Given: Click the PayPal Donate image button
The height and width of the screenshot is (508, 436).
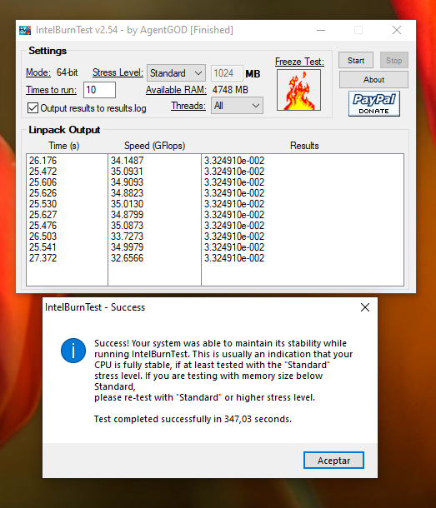Looking at the screenshot, I should 374,103.
